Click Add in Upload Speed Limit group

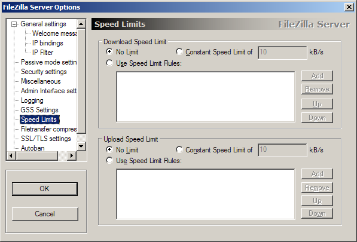click(317, 174)
